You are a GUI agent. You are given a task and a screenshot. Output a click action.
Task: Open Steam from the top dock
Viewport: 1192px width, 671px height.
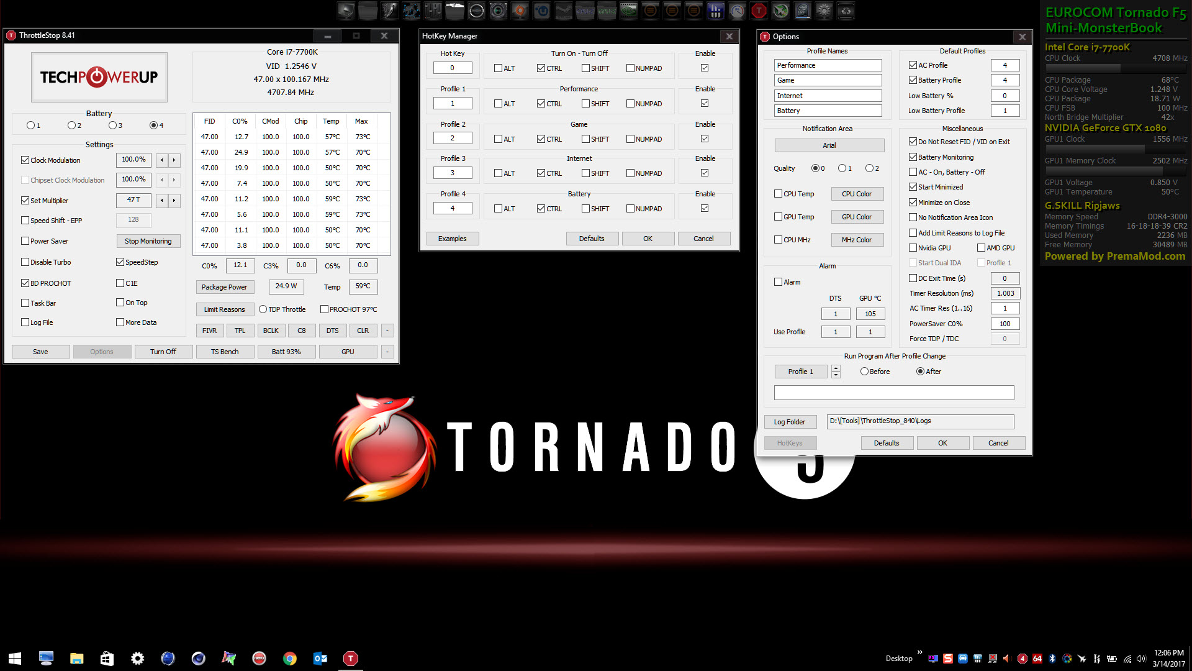(x=563, y=11)
